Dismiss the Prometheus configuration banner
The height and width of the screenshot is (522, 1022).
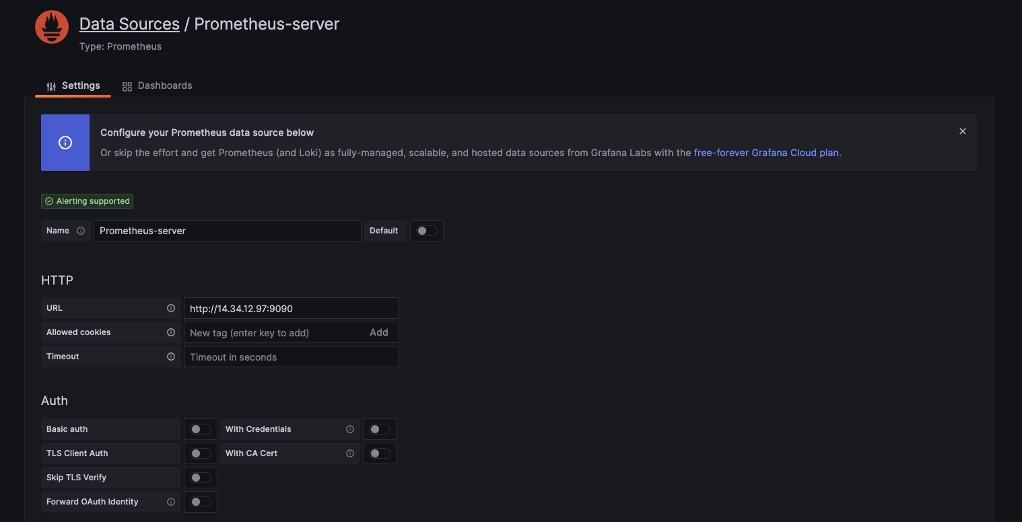963,131
